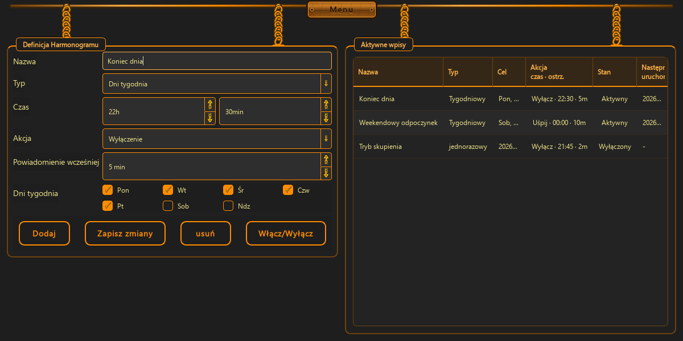Open the wooden Menu sign
Screen dimensions: 683x341
[x=341, y=10]
